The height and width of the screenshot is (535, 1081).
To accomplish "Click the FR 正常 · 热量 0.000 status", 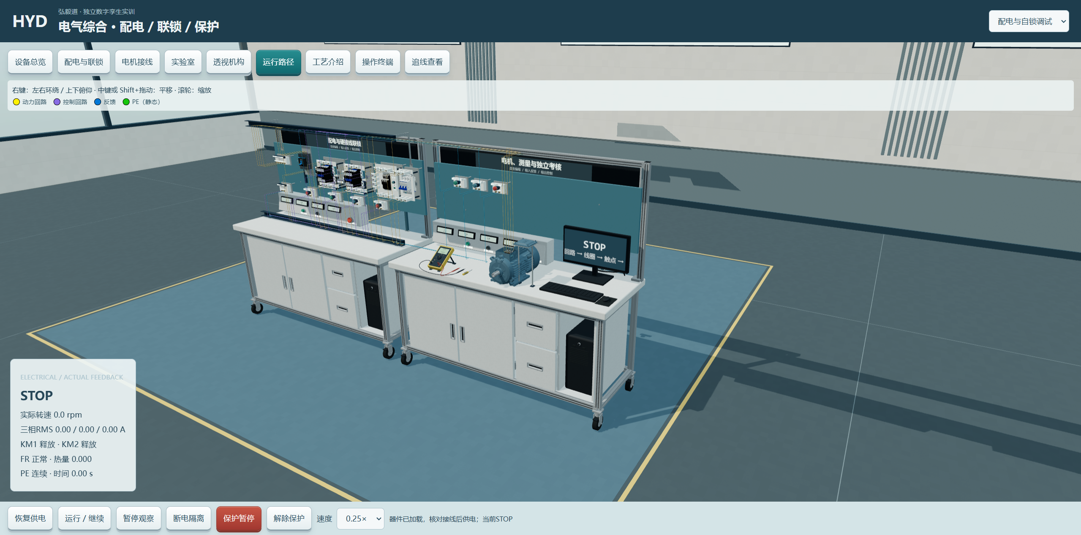I will (56, 459).
